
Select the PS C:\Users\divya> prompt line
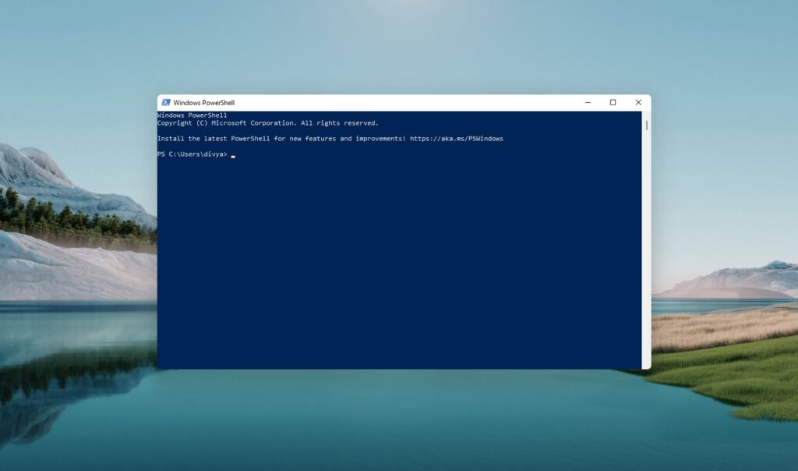[191, 154]
